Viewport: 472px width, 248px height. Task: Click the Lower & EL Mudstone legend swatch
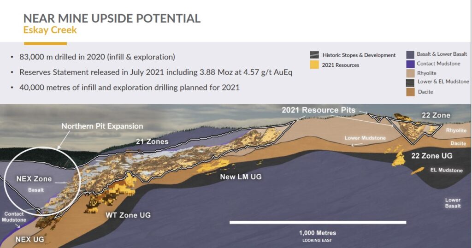point(410,83)
